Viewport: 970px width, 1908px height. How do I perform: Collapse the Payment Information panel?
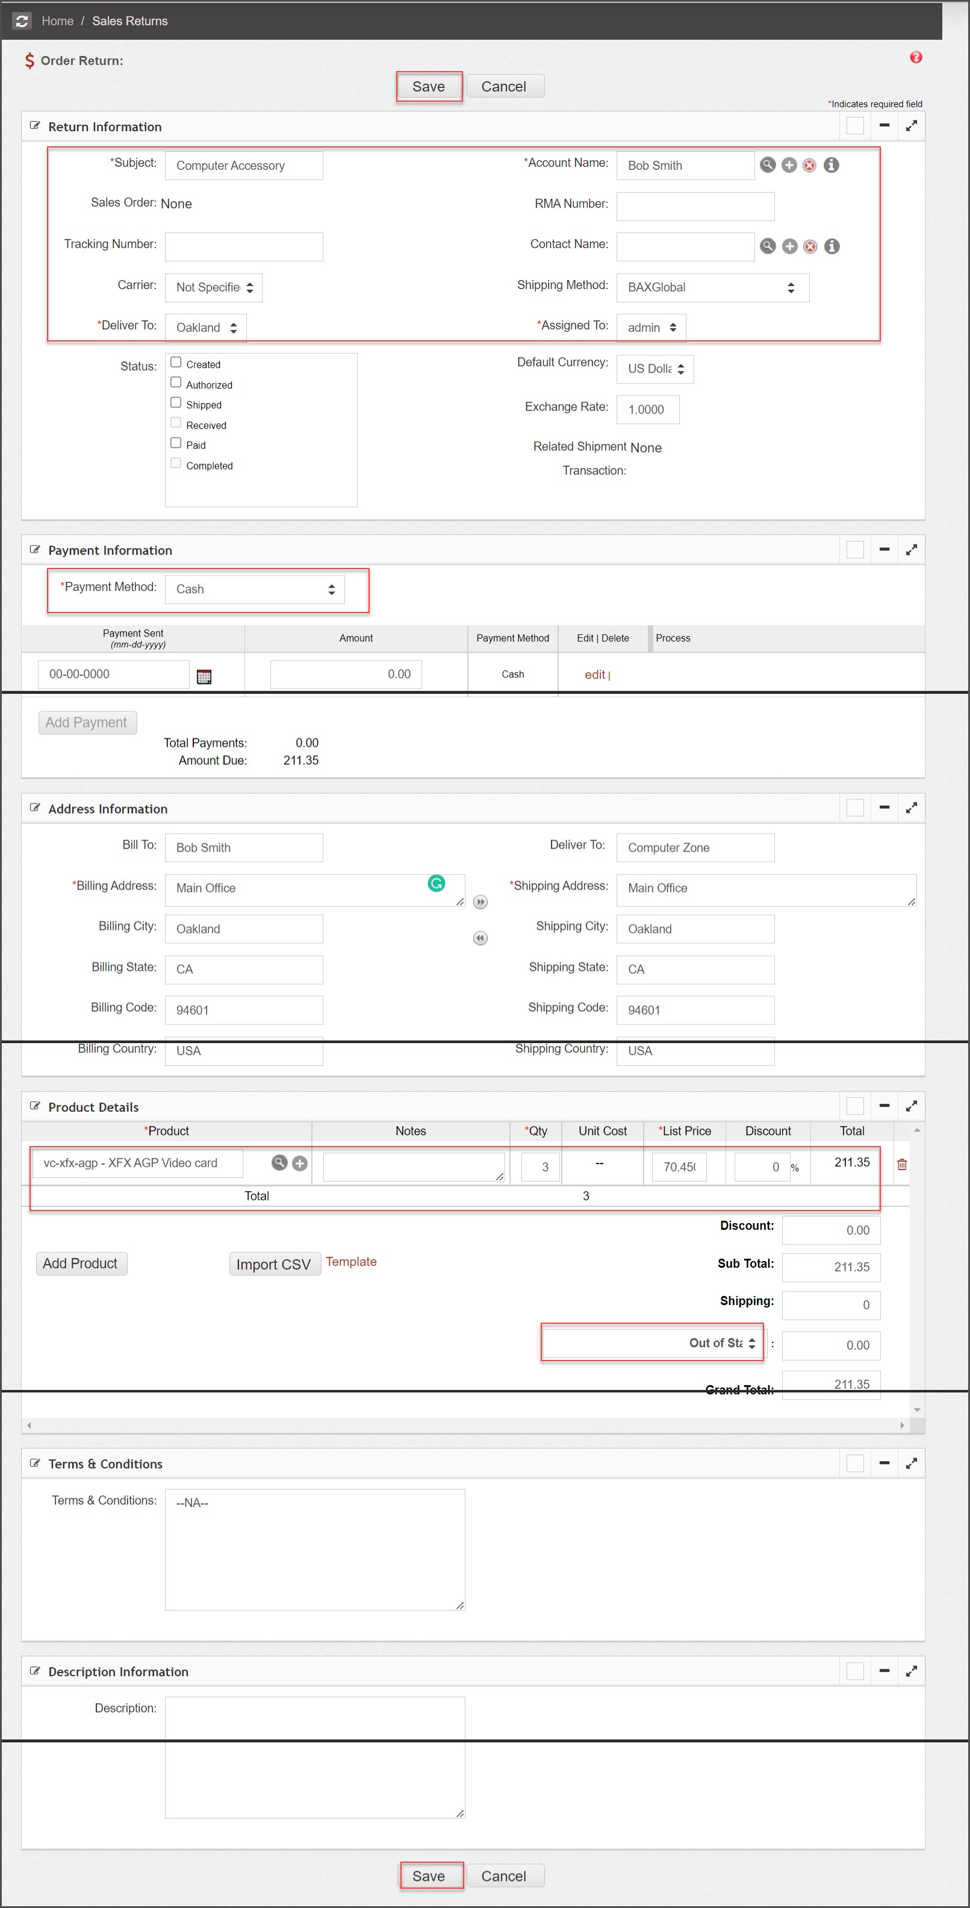[884, 550]
